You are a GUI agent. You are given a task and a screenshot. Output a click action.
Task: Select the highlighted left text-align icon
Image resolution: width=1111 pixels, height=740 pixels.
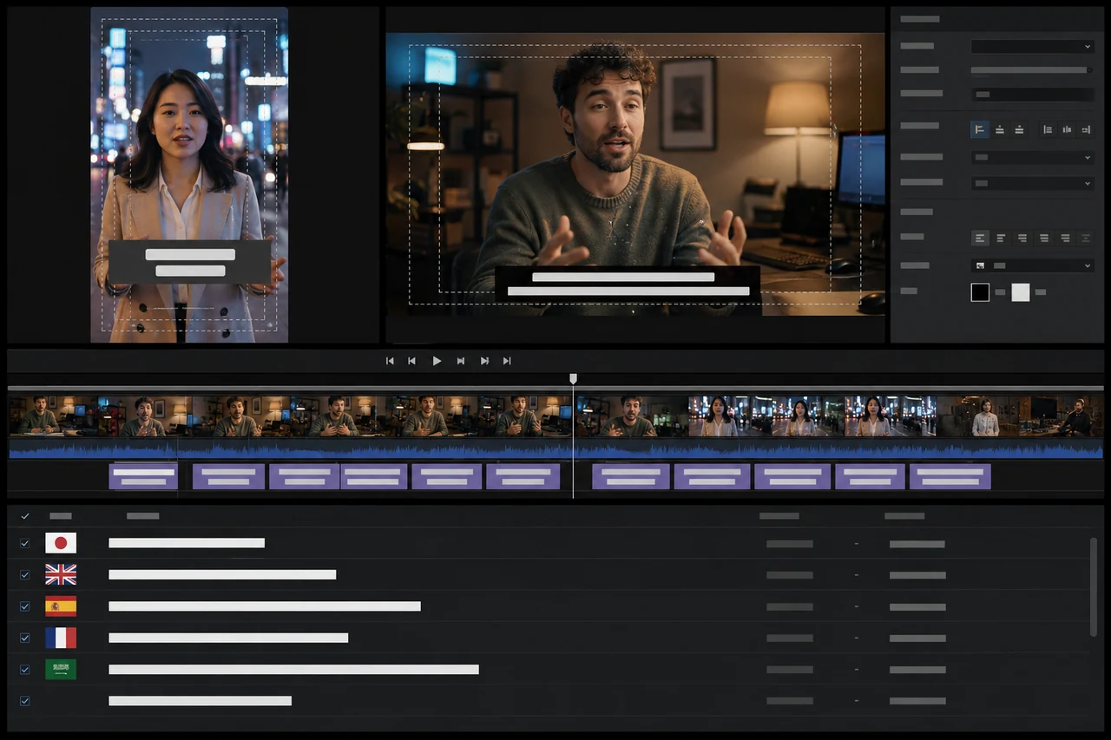coord(980,238)
